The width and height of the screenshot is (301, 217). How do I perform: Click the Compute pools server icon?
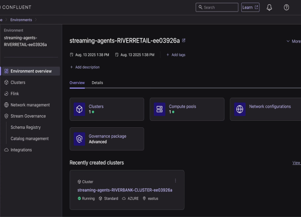[x=160, y=109]
